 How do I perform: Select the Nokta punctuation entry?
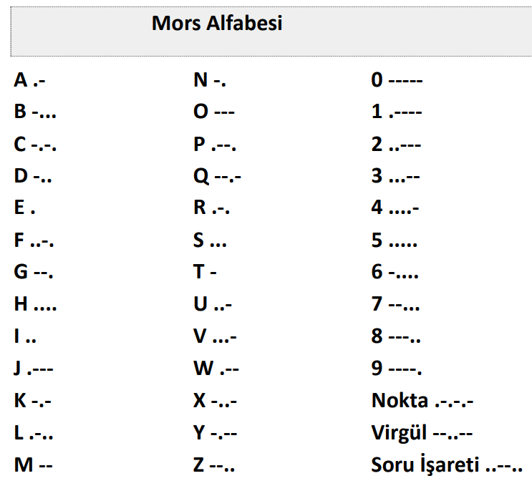(x=422, y=401)
